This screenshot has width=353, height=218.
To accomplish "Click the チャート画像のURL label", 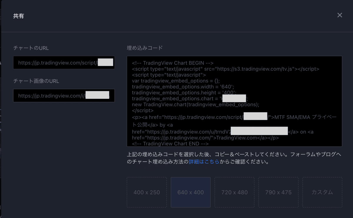I will coord(36,81).
